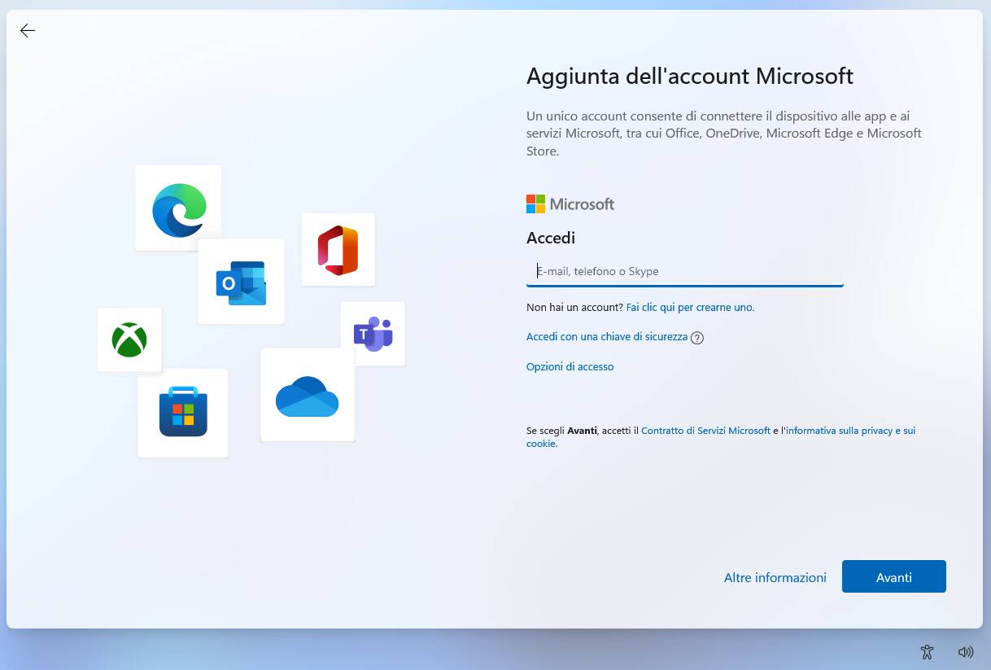Open 'Opzioni di accesso' link
This screenshot has height=670, width=991.
(x=570, y=367)
